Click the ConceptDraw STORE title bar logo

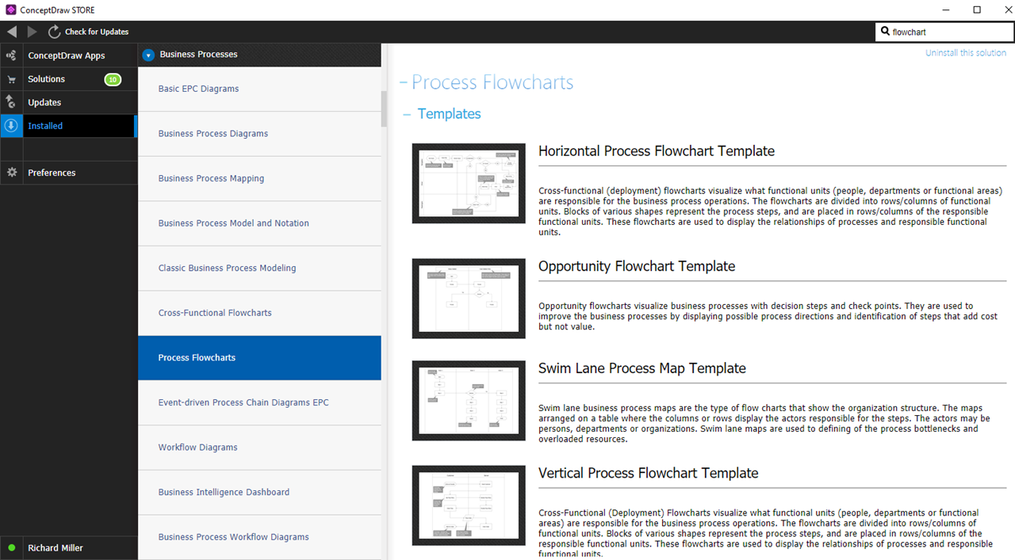(x=10, y=10)
